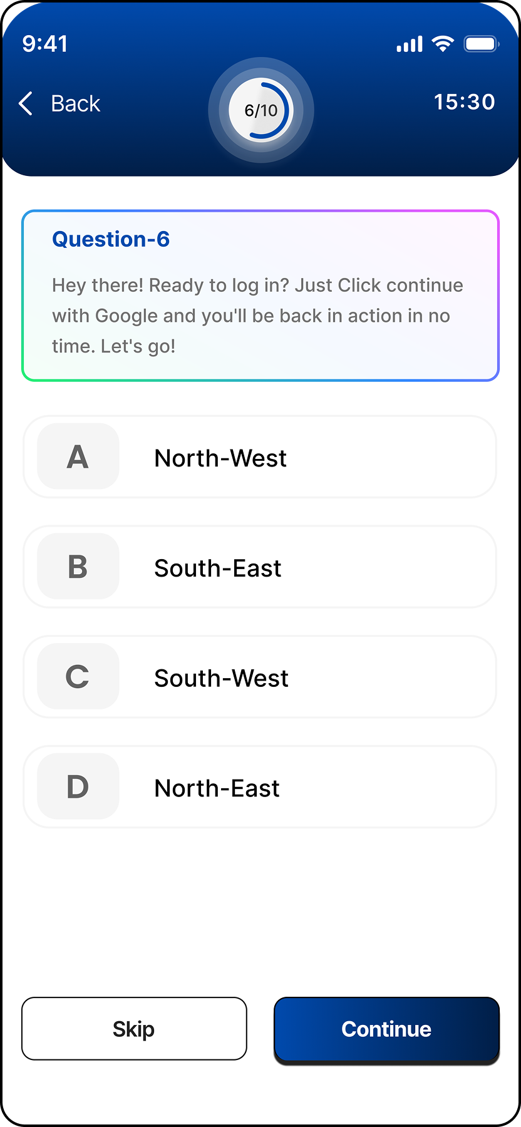The image size is (521, 1127).
Task: Click the letter B option badge
Action: [78, 567]
